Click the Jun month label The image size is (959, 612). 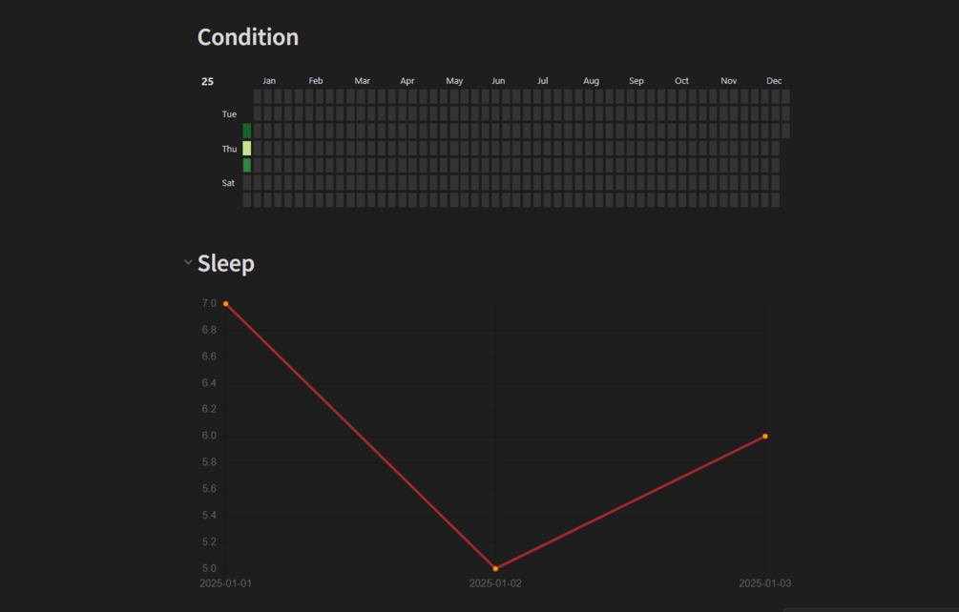[498, 81]
